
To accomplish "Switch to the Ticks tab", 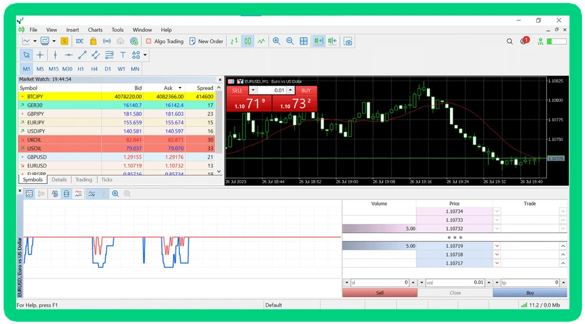I will (107, 180).
